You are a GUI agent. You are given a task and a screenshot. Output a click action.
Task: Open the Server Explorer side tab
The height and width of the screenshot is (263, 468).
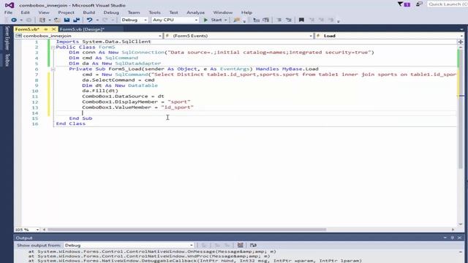[7, 38]
